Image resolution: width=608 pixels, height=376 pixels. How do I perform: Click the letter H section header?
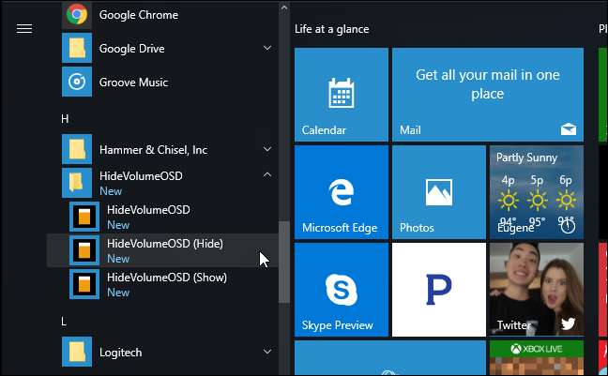coord(65,118)
